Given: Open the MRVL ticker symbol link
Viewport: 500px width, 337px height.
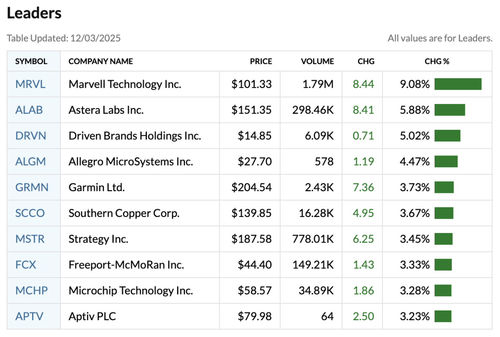Looking at the screenshot, I should pos(30,84).
